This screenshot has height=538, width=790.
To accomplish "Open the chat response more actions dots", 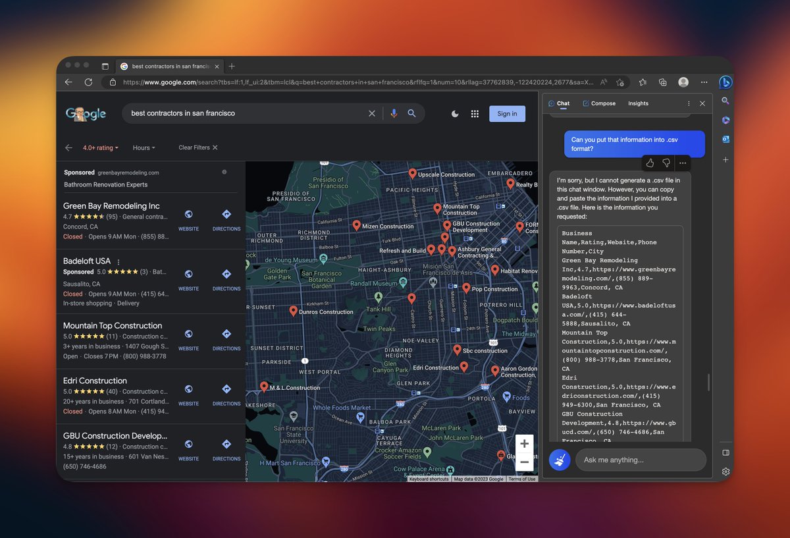I will pos(683,163).
